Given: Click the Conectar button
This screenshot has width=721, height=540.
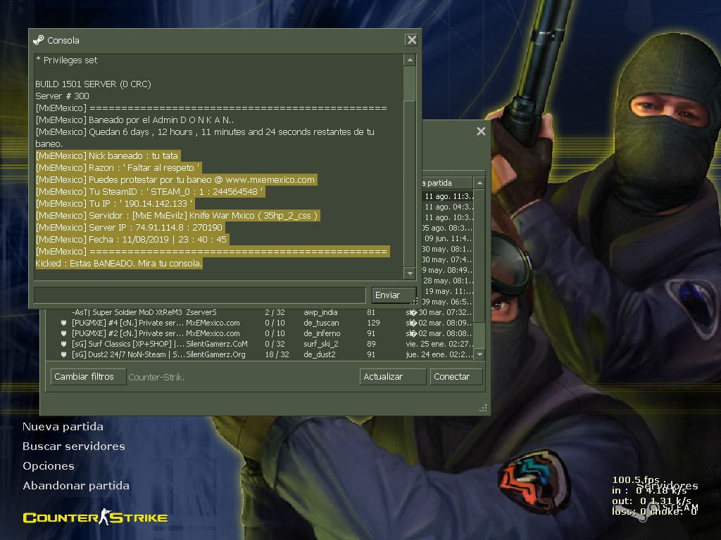Looking at the screenshot, I should click(x=456, y=377).
